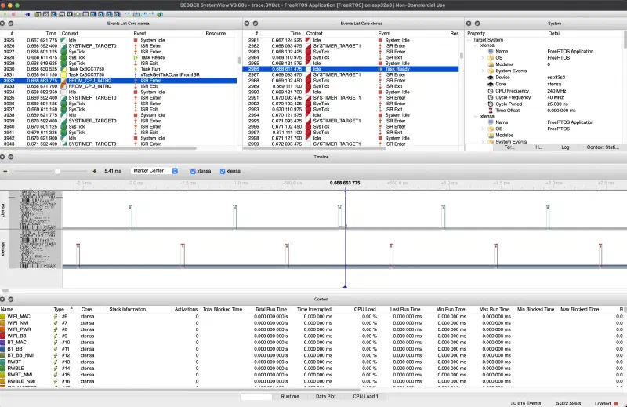Viewport: 627px width, 407px height.
Task: Select event 2986 Task Ready row
Action: [x=350, y=69]
